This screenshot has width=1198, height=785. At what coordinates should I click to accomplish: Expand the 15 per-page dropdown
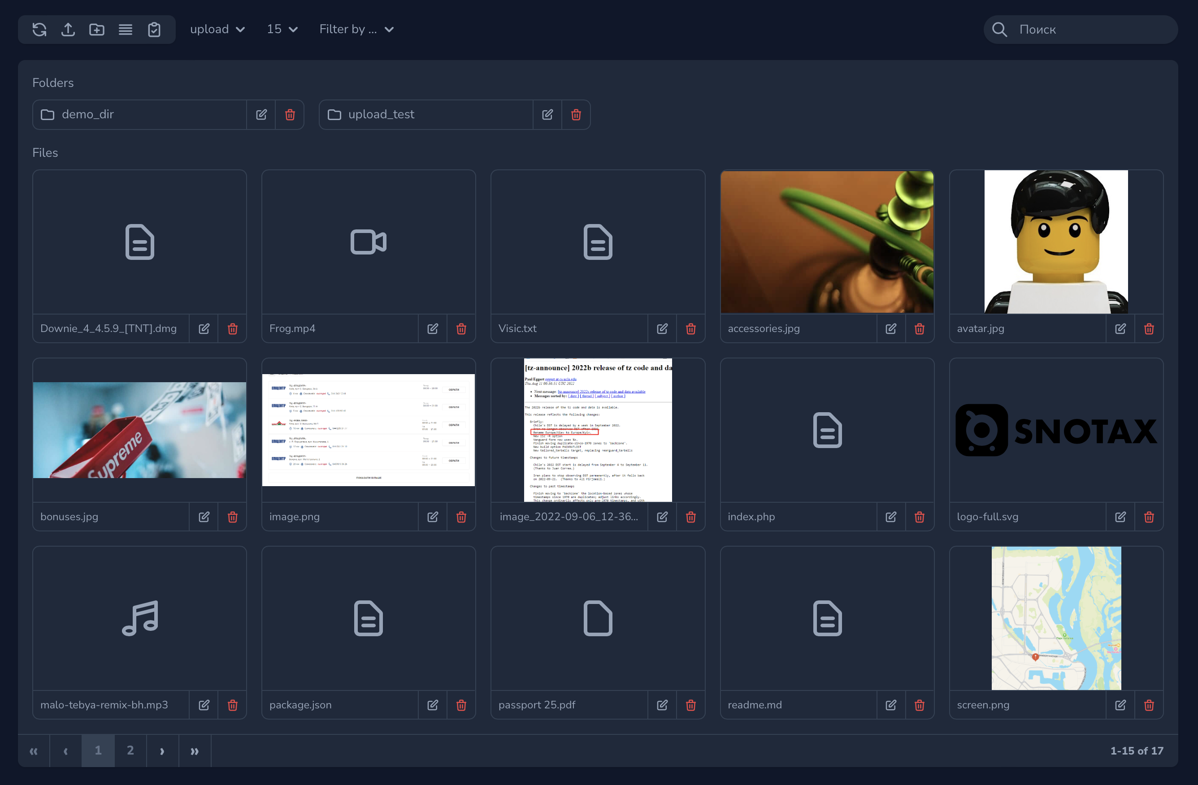click(x=282, y=30)
